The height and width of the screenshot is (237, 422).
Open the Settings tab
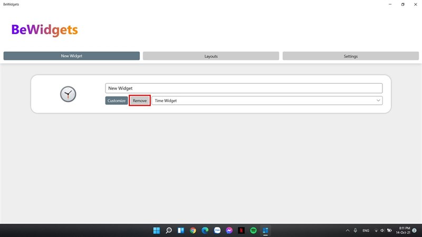(350, 56)
